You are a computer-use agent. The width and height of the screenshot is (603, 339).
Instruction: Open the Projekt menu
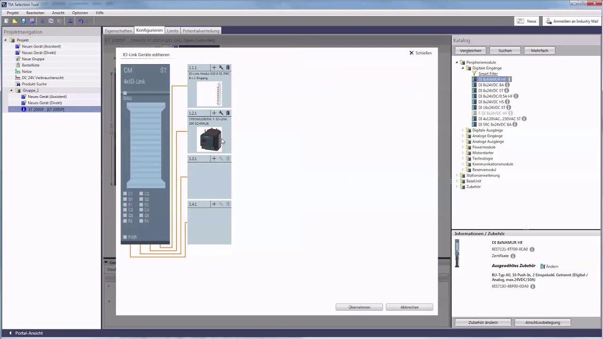[x=13, y=13]
